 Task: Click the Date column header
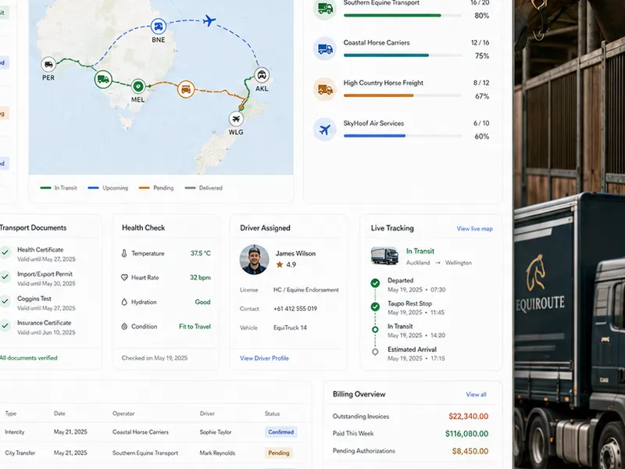coord(59,414)
